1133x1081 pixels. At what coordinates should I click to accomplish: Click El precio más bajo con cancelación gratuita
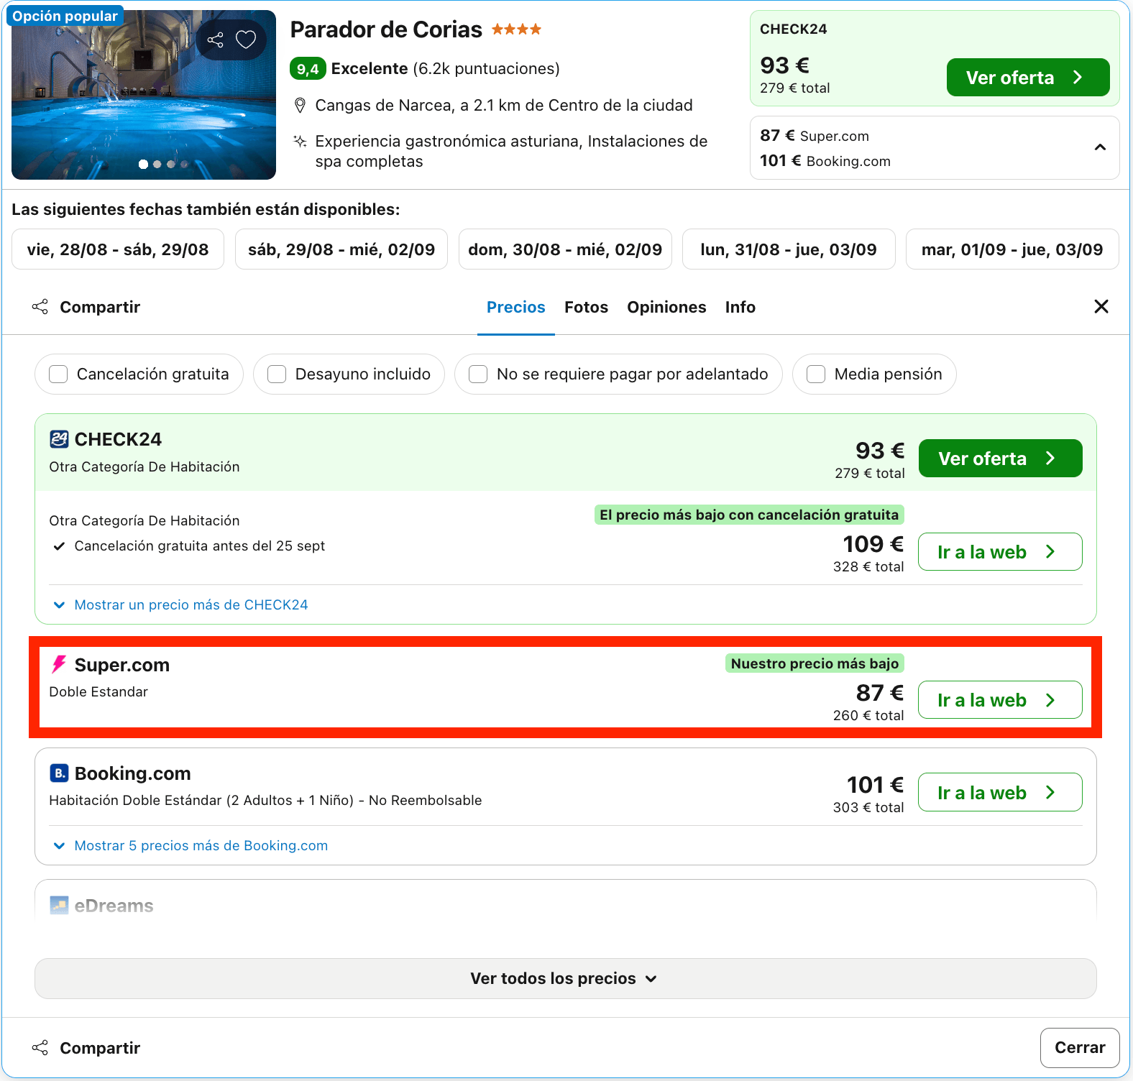pos(749,515)
